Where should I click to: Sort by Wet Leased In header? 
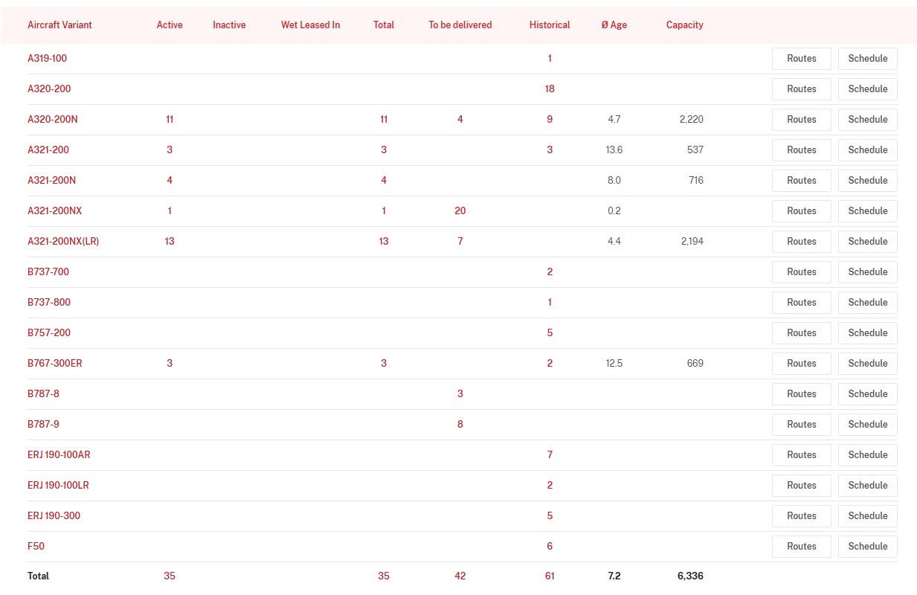(310, 25)
